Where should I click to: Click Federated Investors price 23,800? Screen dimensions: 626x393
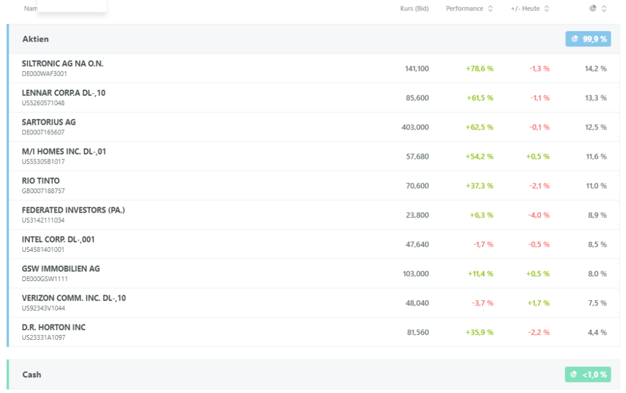[x=417, y=215]
